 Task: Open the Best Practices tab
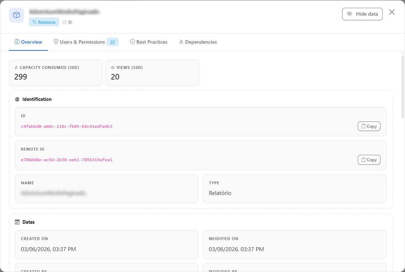click(148, 42)
